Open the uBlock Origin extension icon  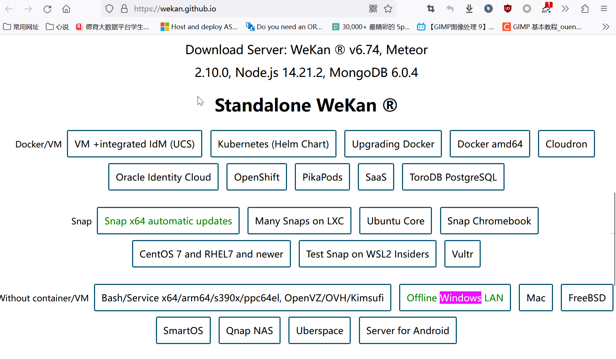pos(508,9)
